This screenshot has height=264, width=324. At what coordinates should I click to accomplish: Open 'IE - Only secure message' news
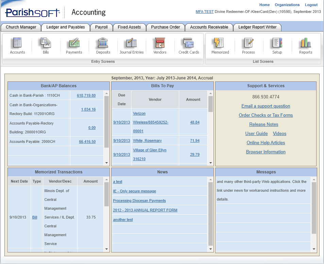[134, 191]
